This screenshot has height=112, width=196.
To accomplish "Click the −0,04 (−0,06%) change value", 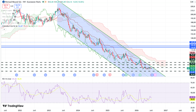I will click(78, 2).
